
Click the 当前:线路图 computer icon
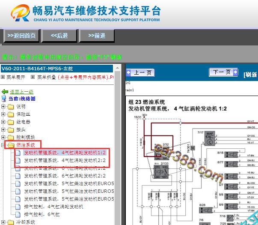point(3,99)
